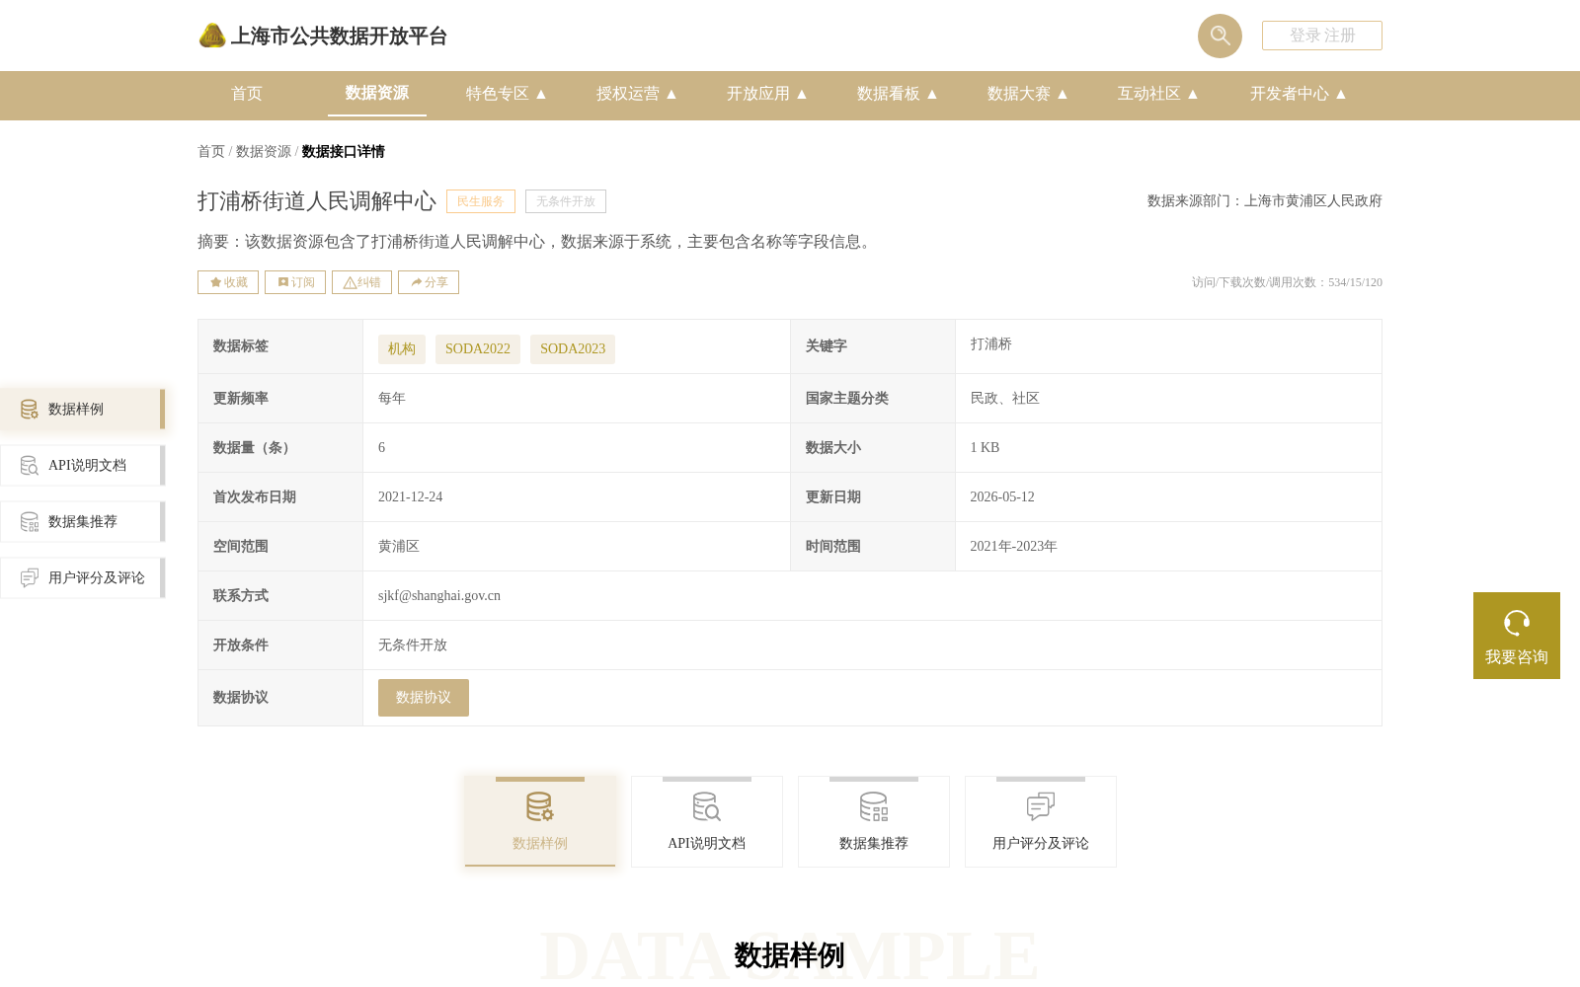This screenshot has width=1580, height=987.
Task: Click the database icon in sidebar 数据样例
Action: point(30,409)
